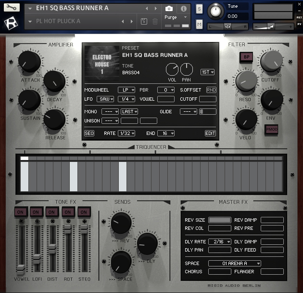Screen dimensions: 303x293
Task: Go to the previous instrument next to EH1 SQ BASS RUNNER A
Action: click(x=147, y=8)
